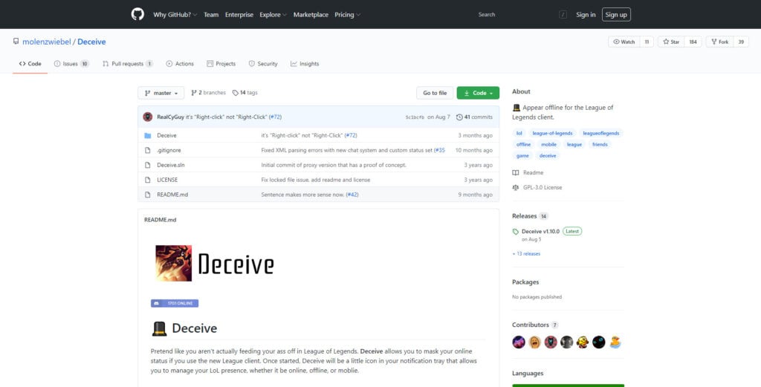Screen dimensions: 761x387
Task: Open the LICENSE file
Action: coord(167,180)
